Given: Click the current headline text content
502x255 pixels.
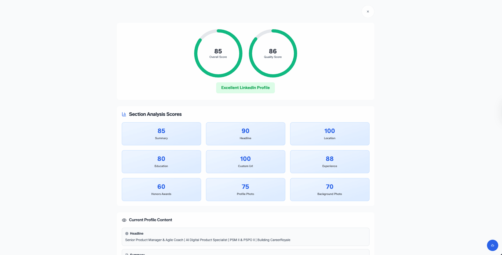Looking at the screenshot, I should (208, 240).
